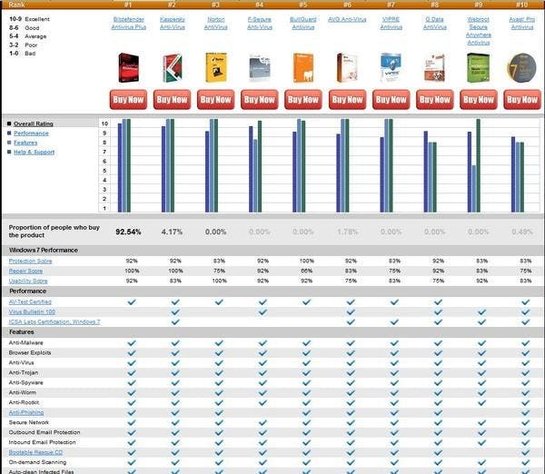Screen dimensions: 545x474
Task: Buy Now under Bitdefender Antivirus Plus
Action: pos(129,100)
